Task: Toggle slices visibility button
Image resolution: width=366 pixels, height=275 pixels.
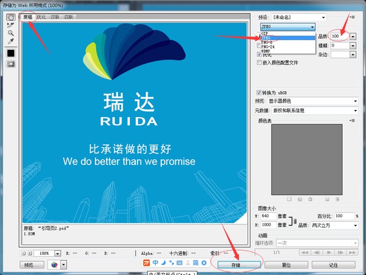Action: tap(11, 64)
